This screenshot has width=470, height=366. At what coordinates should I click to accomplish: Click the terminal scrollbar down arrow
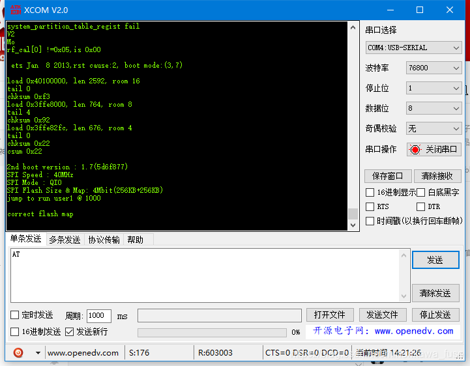pos(353,225)
